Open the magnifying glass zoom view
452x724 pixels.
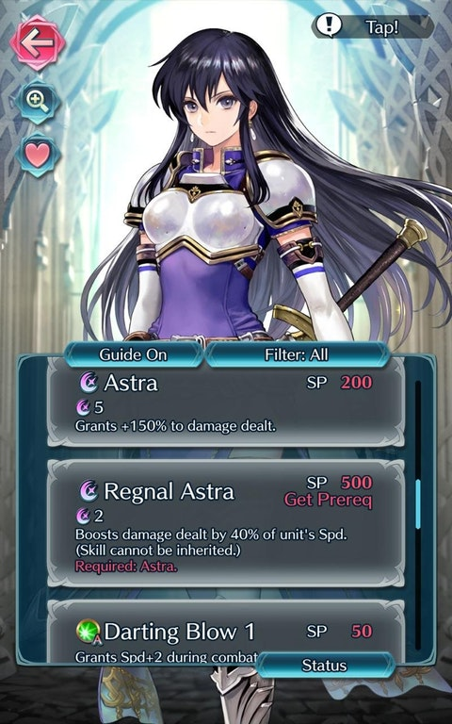[x=38, y=101]
